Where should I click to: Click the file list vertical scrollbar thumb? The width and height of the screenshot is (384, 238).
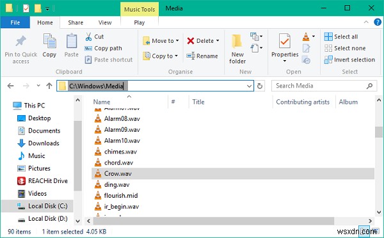tap(379, 132)
